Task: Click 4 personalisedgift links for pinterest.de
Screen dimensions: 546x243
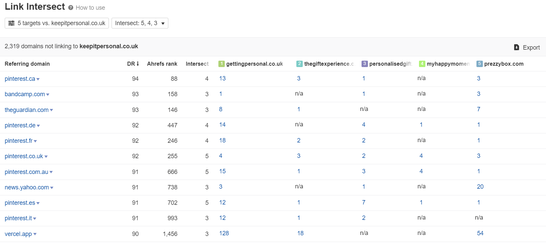Action: click(x=364, y=125)
